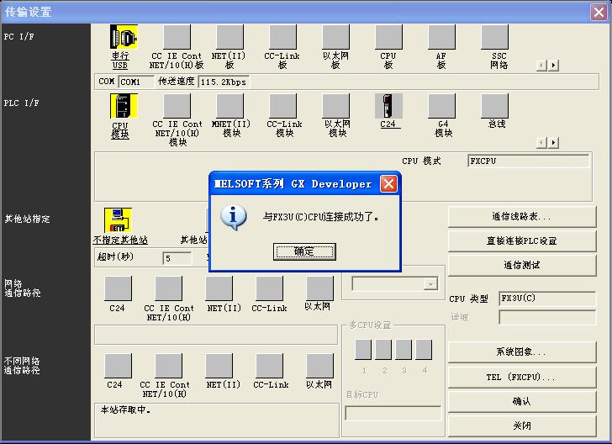
Task: Select the CPU 模块 icon in PLC I/F
Action: click(124, 106)
